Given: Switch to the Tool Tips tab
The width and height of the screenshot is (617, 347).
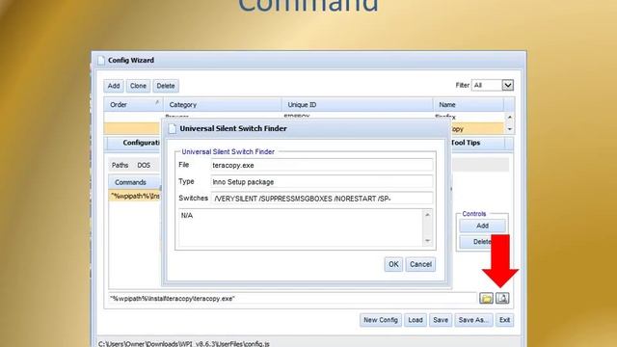Looking at the screenshot, I should pos(477,143).
